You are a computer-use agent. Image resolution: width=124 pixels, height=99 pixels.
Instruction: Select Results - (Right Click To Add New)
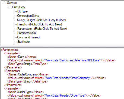click(40, 24)
